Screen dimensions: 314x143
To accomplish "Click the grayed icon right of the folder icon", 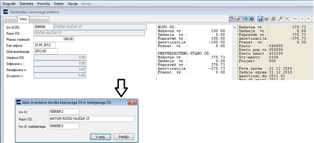I will coord(274,19).
